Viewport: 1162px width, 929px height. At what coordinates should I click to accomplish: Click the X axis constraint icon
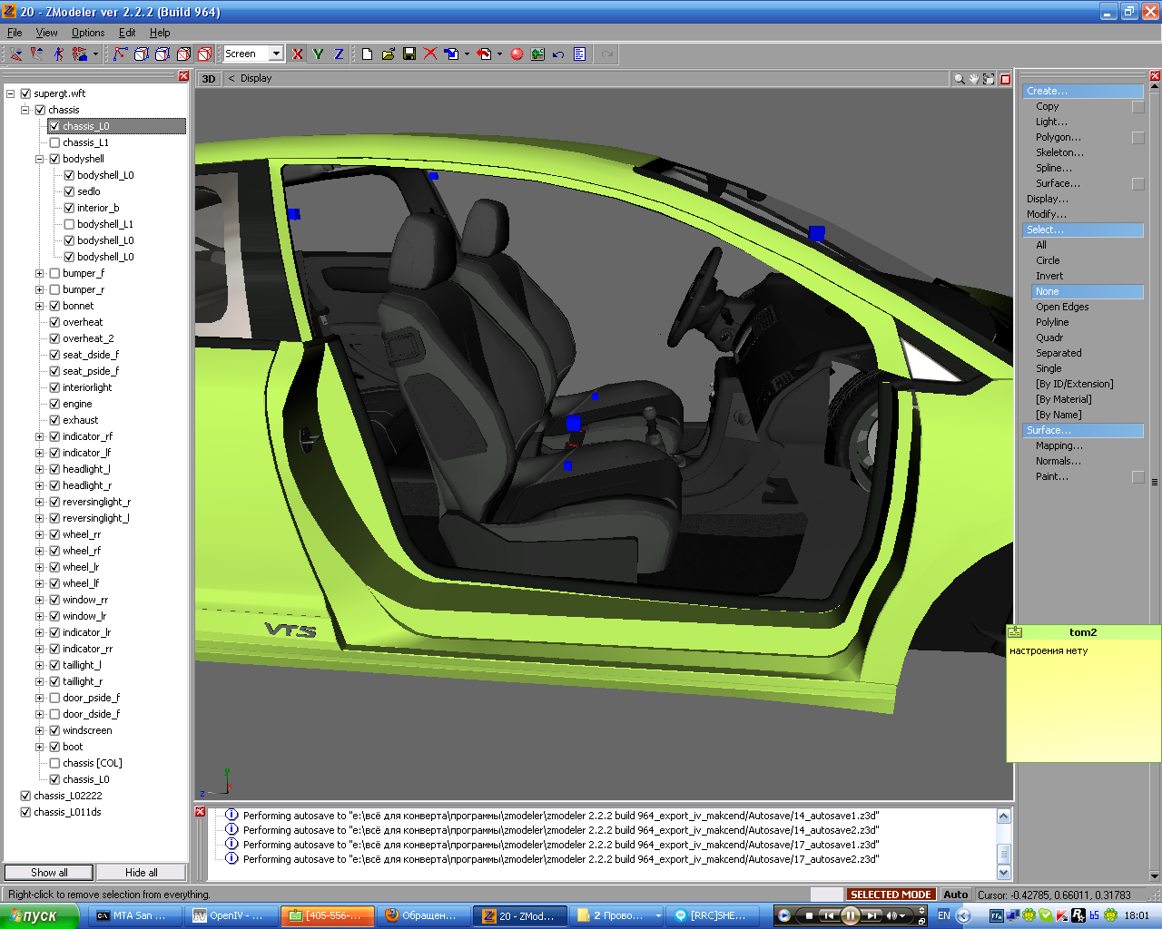297,54
